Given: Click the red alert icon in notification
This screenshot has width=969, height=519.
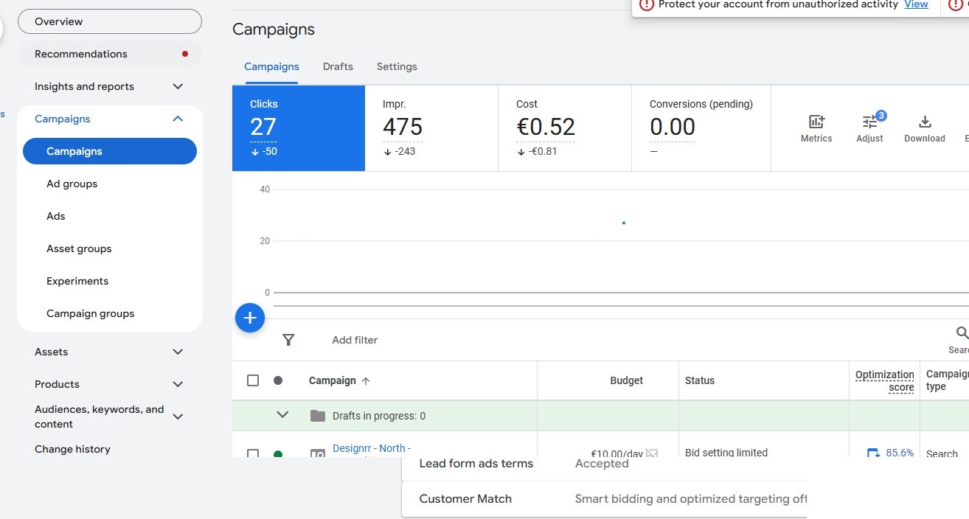Looking at the screenshot, I should (x=647, y=5).
